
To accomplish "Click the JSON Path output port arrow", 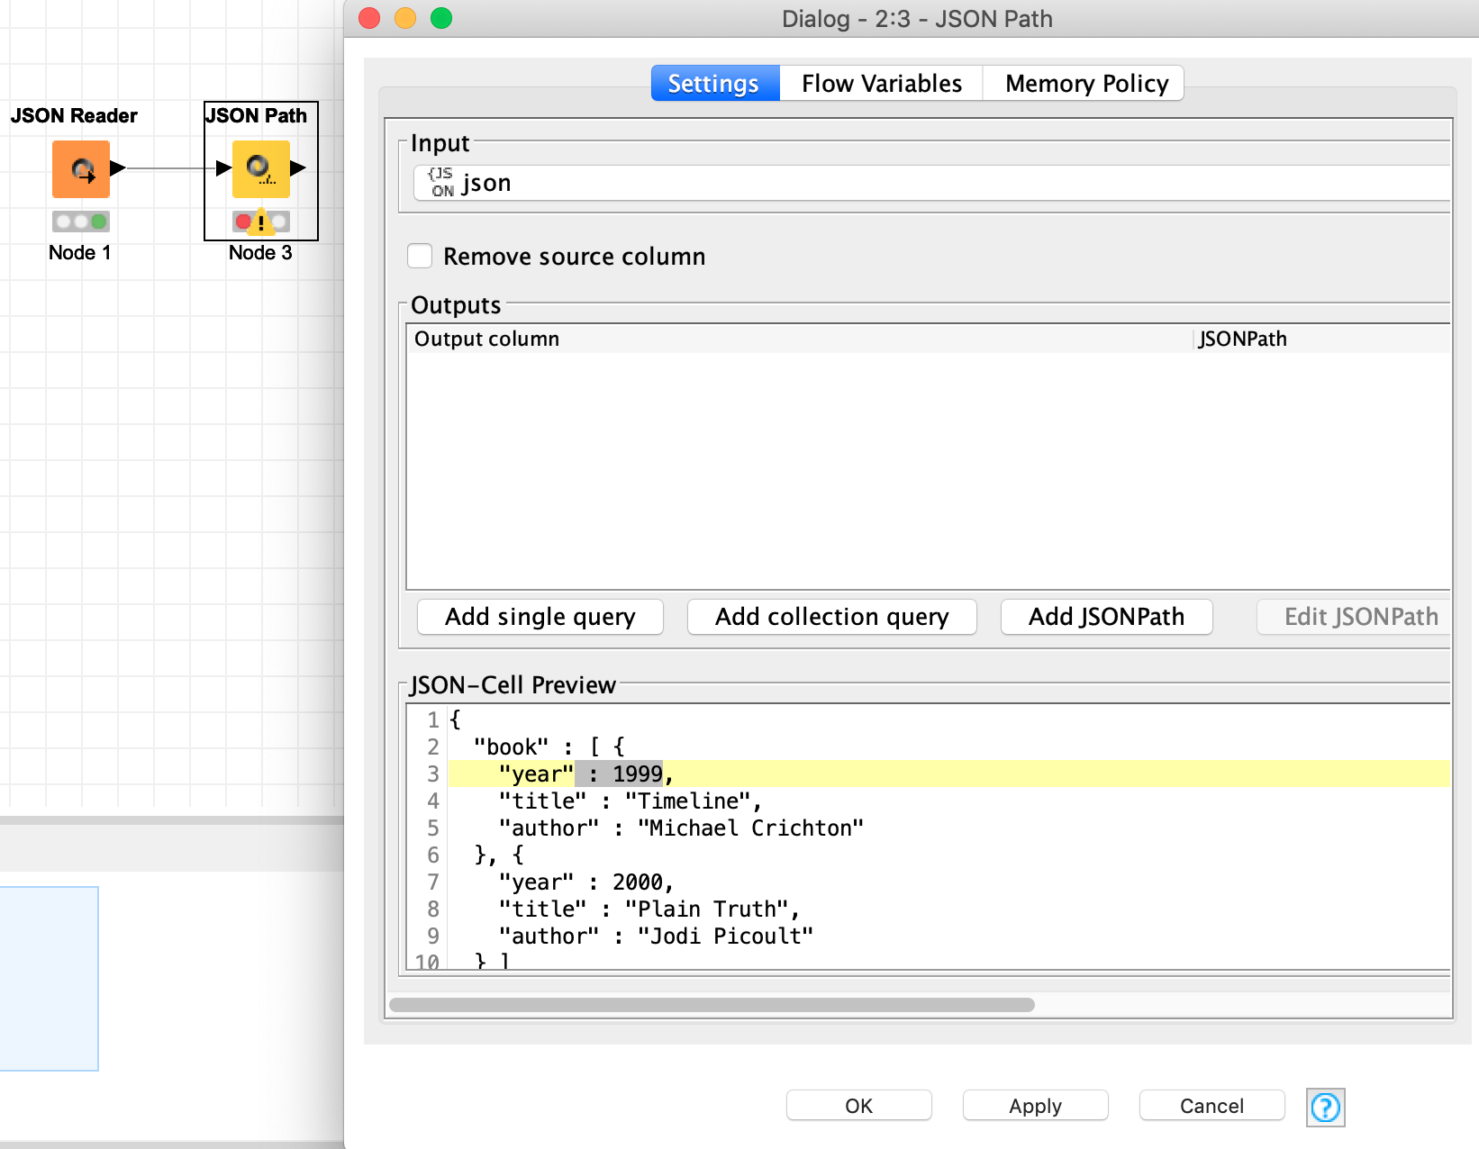I will 298,168.
